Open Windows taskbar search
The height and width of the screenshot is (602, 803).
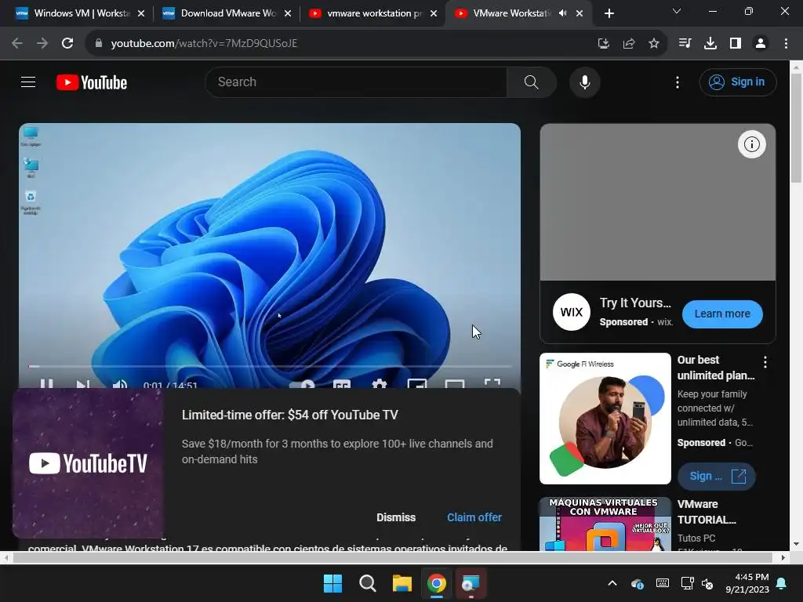(x=368, y=583)
